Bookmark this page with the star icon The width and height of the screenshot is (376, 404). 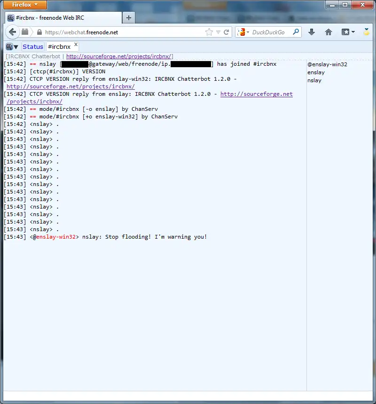209,32
